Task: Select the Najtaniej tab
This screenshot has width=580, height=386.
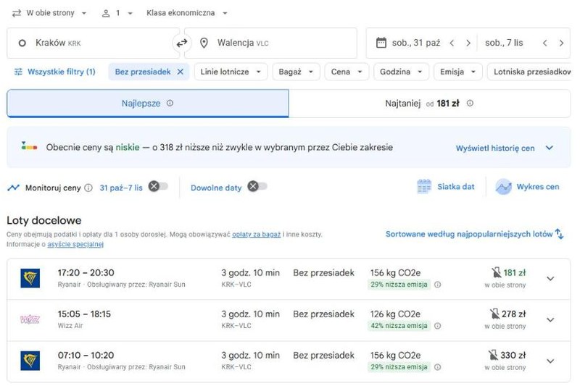Action: click(x=429, y=104)
